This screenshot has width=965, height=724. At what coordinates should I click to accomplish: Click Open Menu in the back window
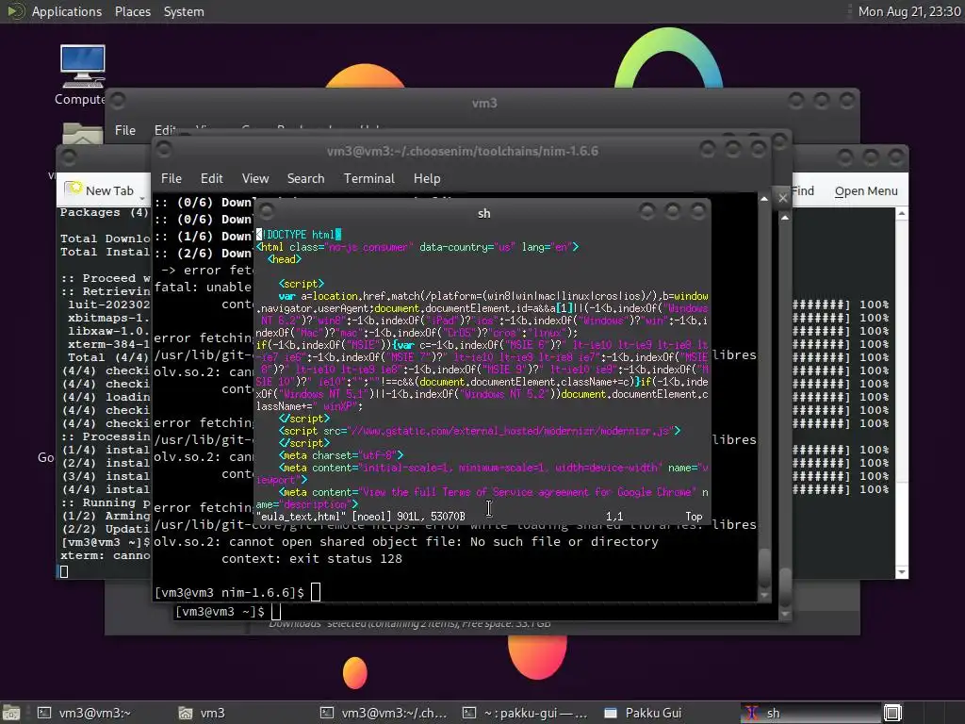pyautogui.click(x=866, y=191)
